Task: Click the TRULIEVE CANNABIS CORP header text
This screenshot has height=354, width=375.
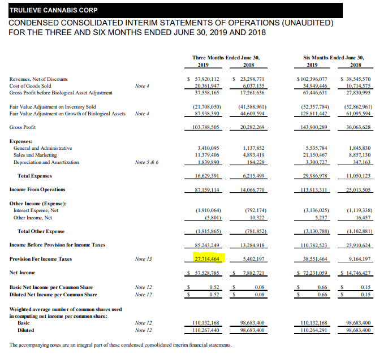Action: (53, 10)
